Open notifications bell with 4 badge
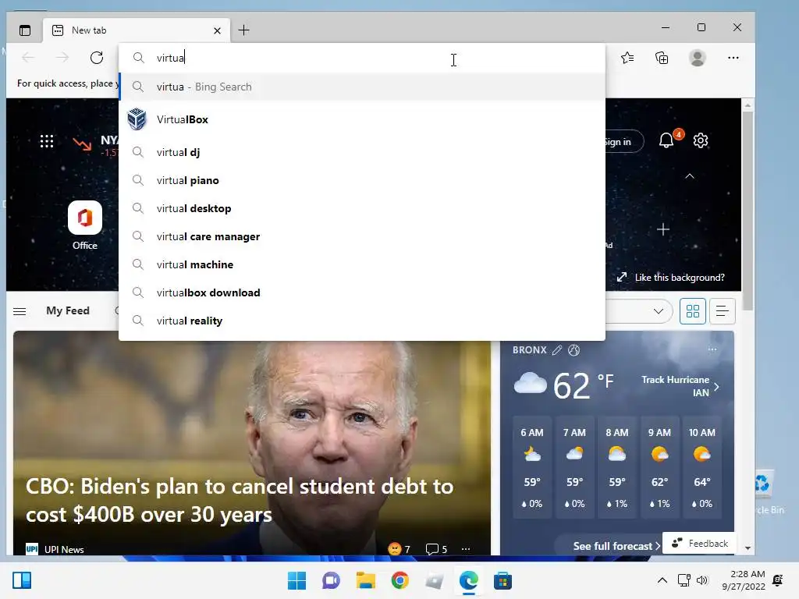 (668, 140)
